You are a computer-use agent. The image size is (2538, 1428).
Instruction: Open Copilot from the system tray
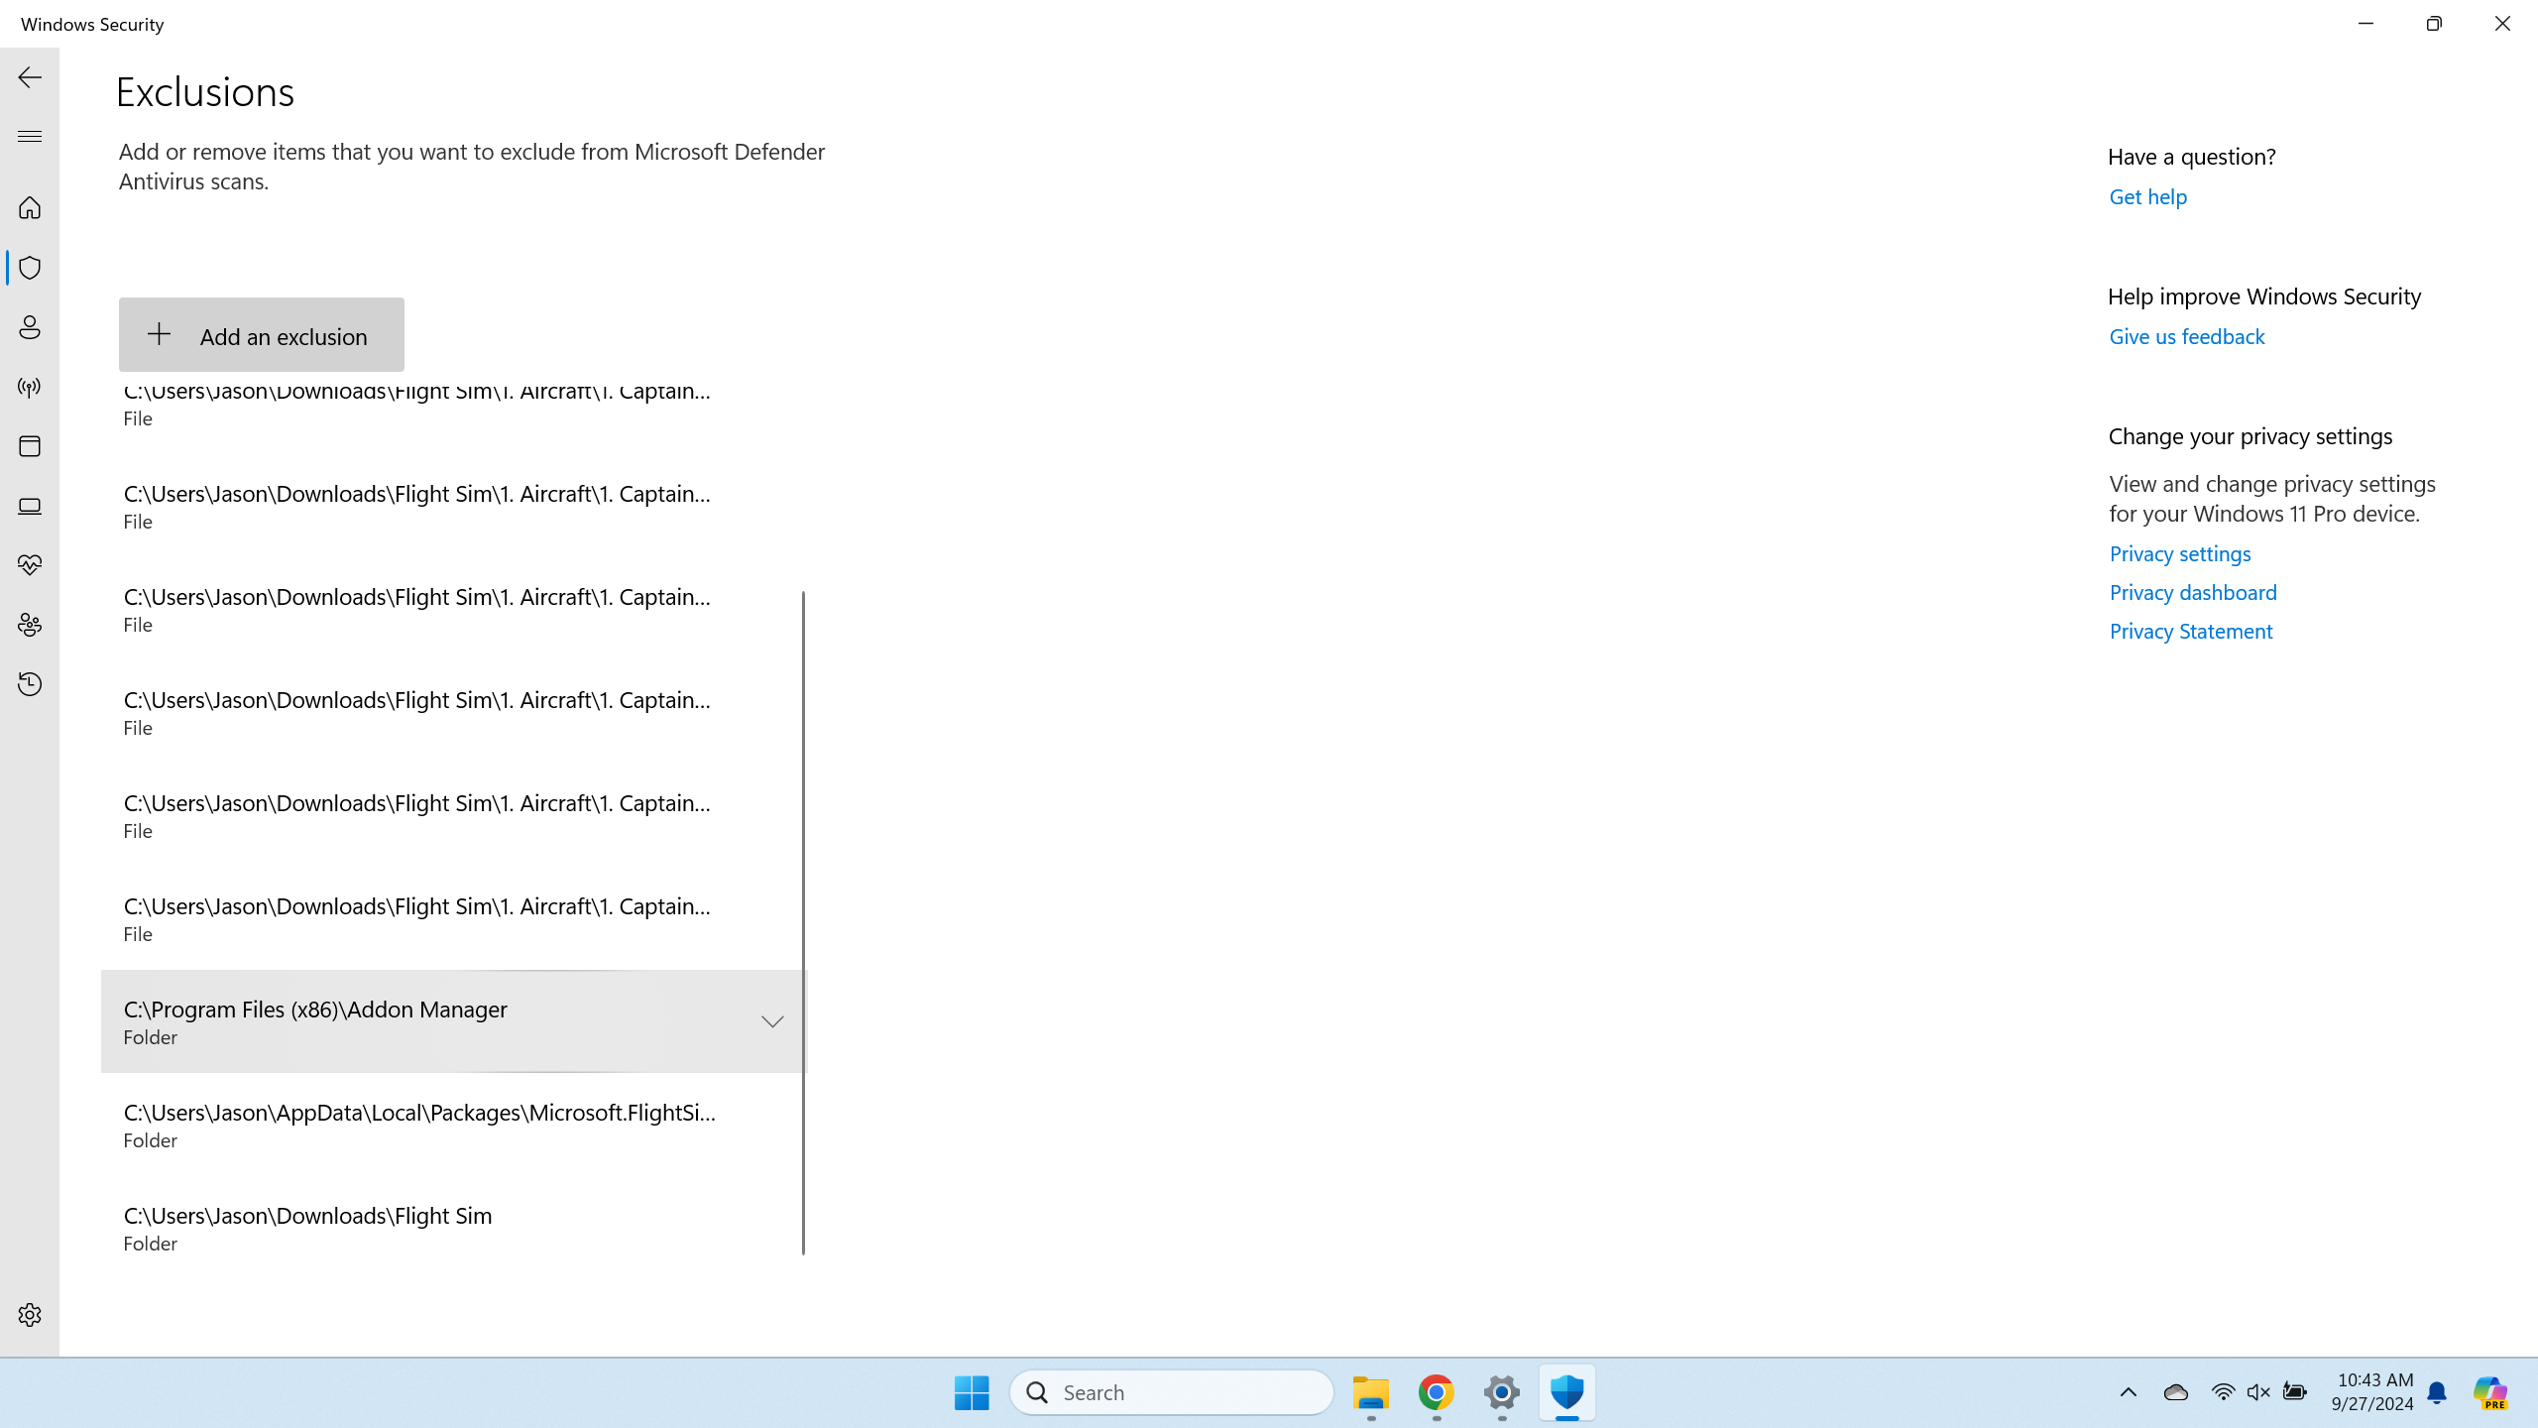pos(2491,1392)
